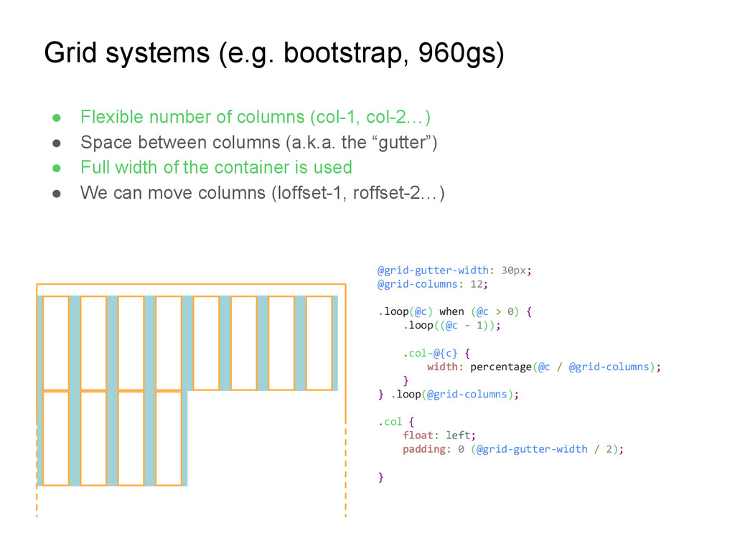735x551 pixels.
Task: Click the code line "@grid-columns: 12;"
Action: tap(433, 284)
